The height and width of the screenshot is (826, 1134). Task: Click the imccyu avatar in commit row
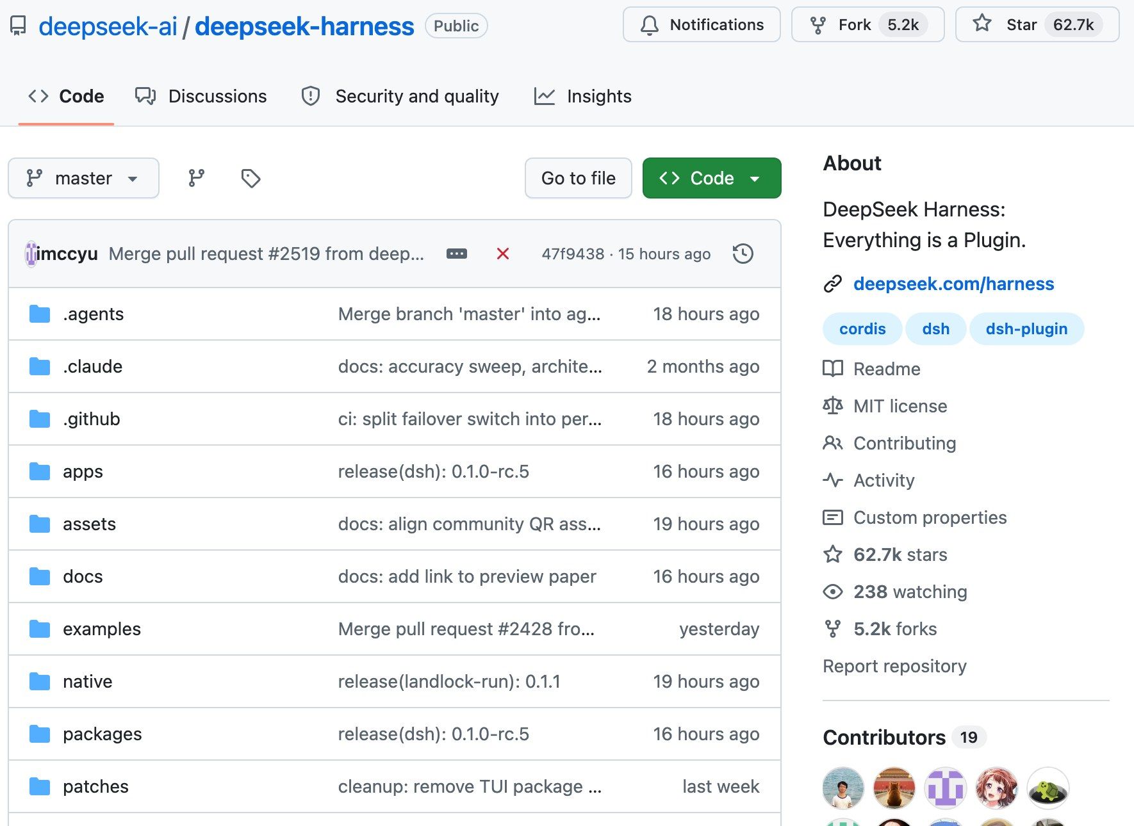point(31,254)
